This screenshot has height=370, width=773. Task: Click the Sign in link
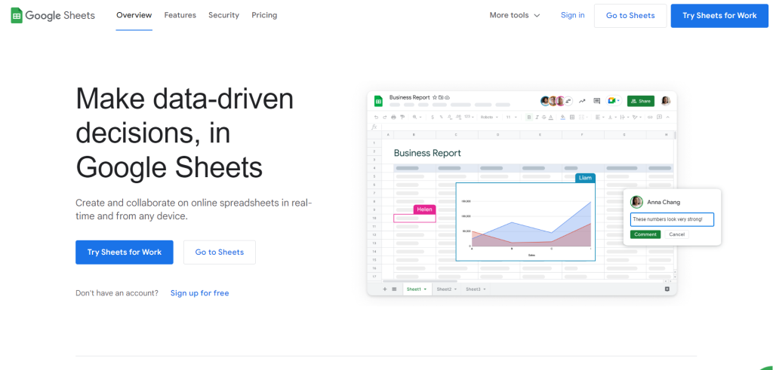point(573,15)
